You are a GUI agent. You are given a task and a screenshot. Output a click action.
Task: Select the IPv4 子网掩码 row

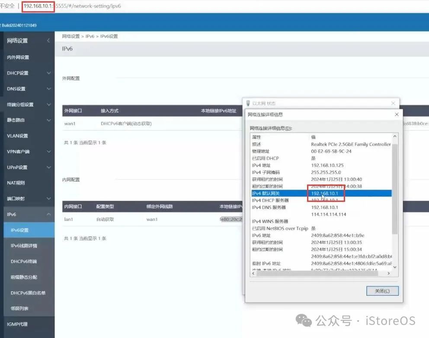[321, 172]
